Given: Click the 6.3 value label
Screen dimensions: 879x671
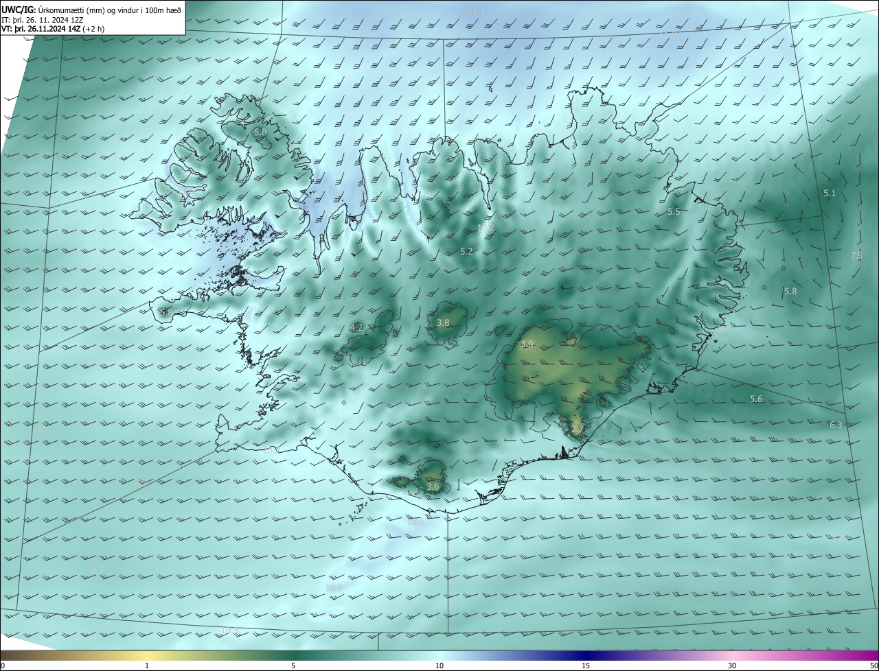Looking at the screenshot, I should pos(836,425).
